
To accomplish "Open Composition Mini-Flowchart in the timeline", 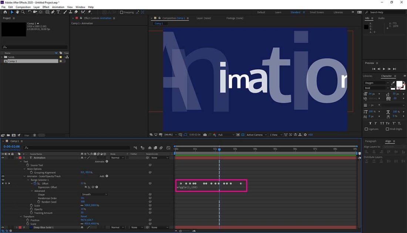I will [135, 148].
